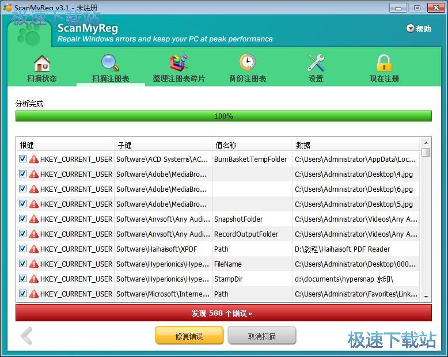
Task: Click the list scrollbar up arrow
Action: (426, 143)
